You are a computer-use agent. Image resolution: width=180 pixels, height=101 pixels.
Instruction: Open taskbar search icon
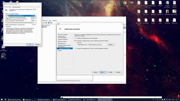tap(5, 100)
